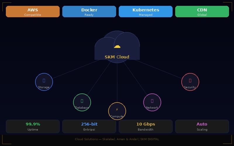Image resolution: width=234 pixels, height=146 pixels.
Task: Select the Security node circle
Action: (x=190, y=82)
